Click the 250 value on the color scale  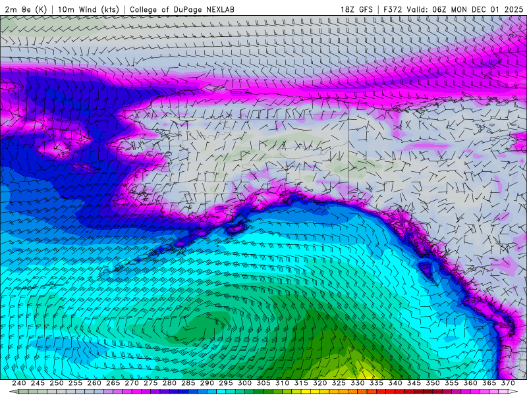tap(57, 383)
